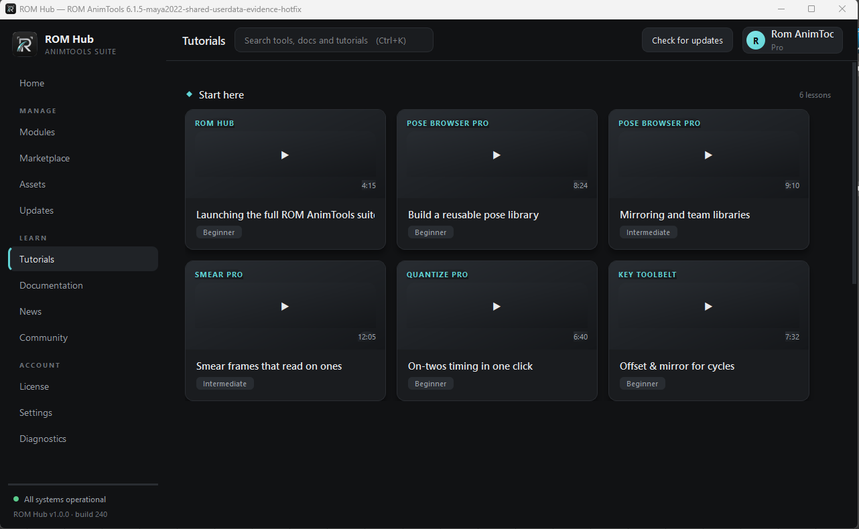Screen dimensions: 859x529
Task: Open the Rom AnimTools Pro account menu
Action: click(793, 40)
